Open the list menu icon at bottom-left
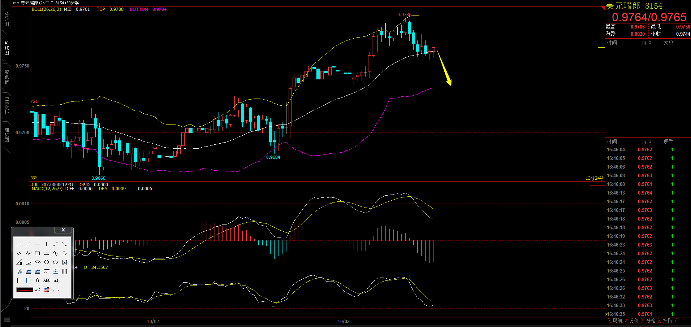 [7, 320]
